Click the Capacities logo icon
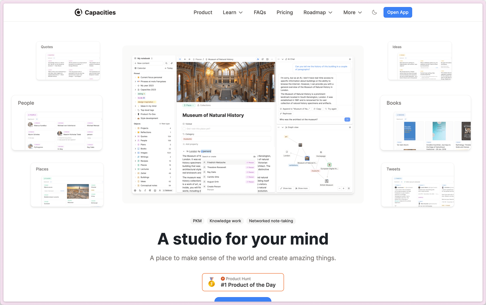Viewport: 486px width, 305px height. (78, 12)
